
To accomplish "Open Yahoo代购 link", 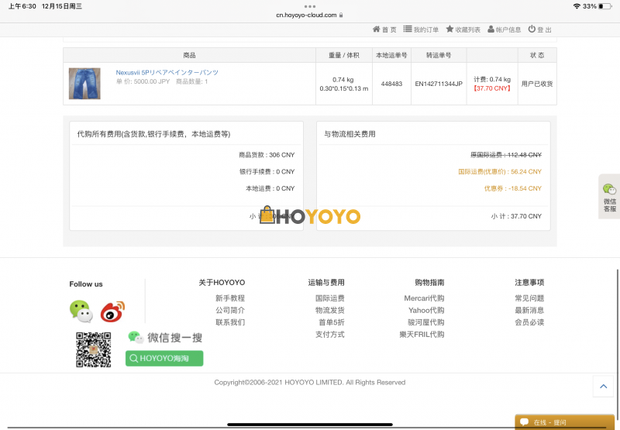I will pos(426,310).
